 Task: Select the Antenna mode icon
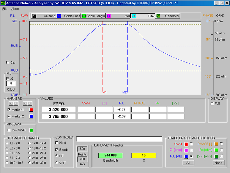click(x=34, y=16)
